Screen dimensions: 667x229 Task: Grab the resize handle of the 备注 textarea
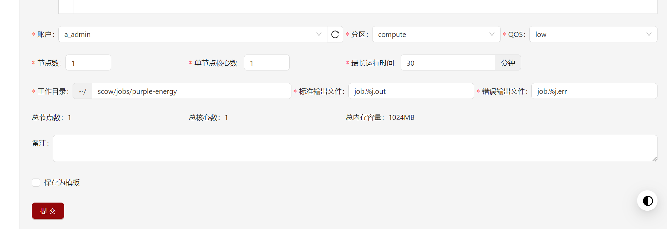click(654, 159)
